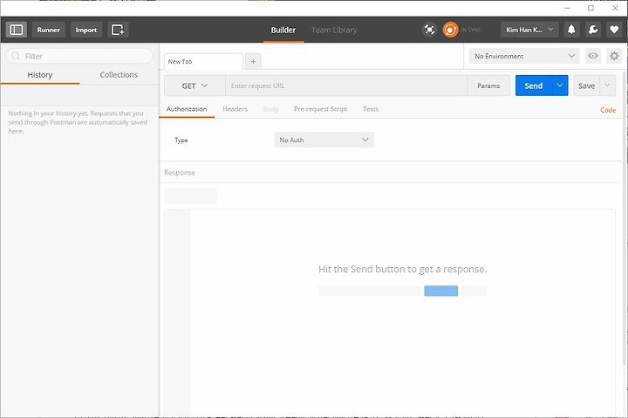Click the search magnifier icon in Filter
Image resolution: width=628 pixels, height=418 pixels.
click(x=16, y=56)
